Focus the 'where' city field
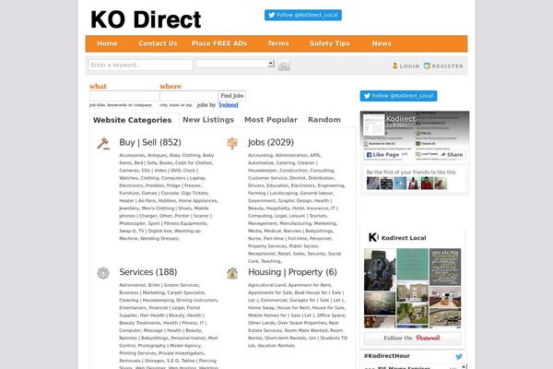 (x=189, y=96)
